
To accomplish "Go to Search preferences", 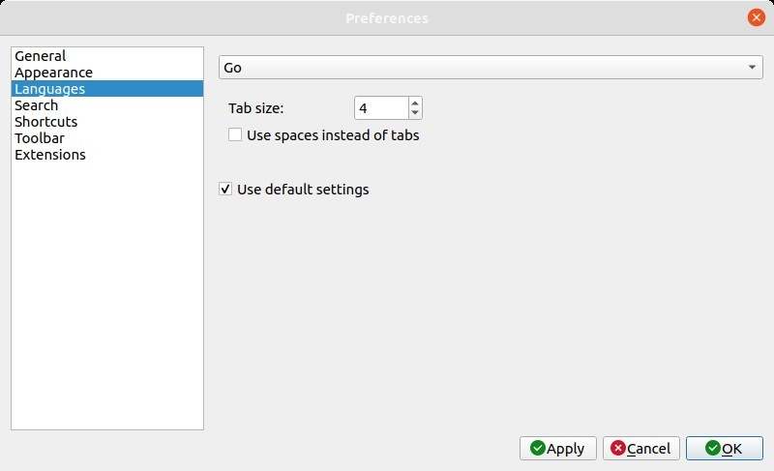I will coord(36,105).
